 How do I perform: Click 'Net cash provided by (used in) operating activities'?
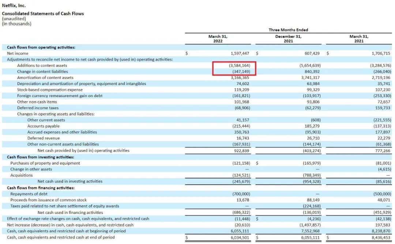pyautogui.click(x=83, y=151)
